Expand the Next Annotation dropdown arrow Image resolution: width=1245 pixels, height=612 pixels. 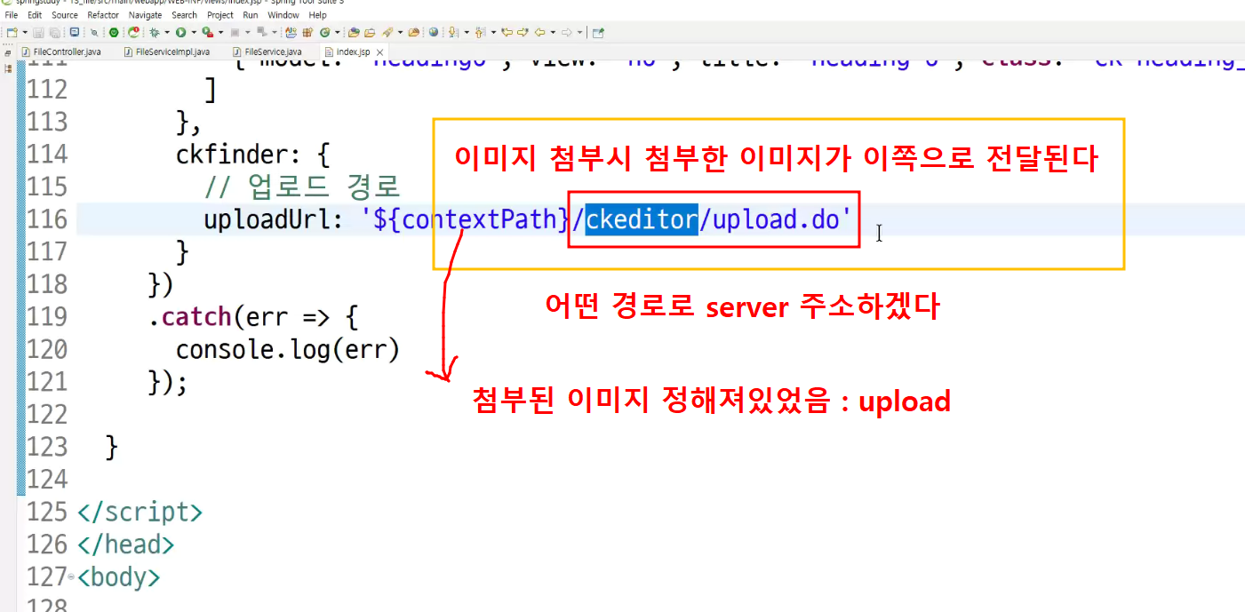point(467,32)
